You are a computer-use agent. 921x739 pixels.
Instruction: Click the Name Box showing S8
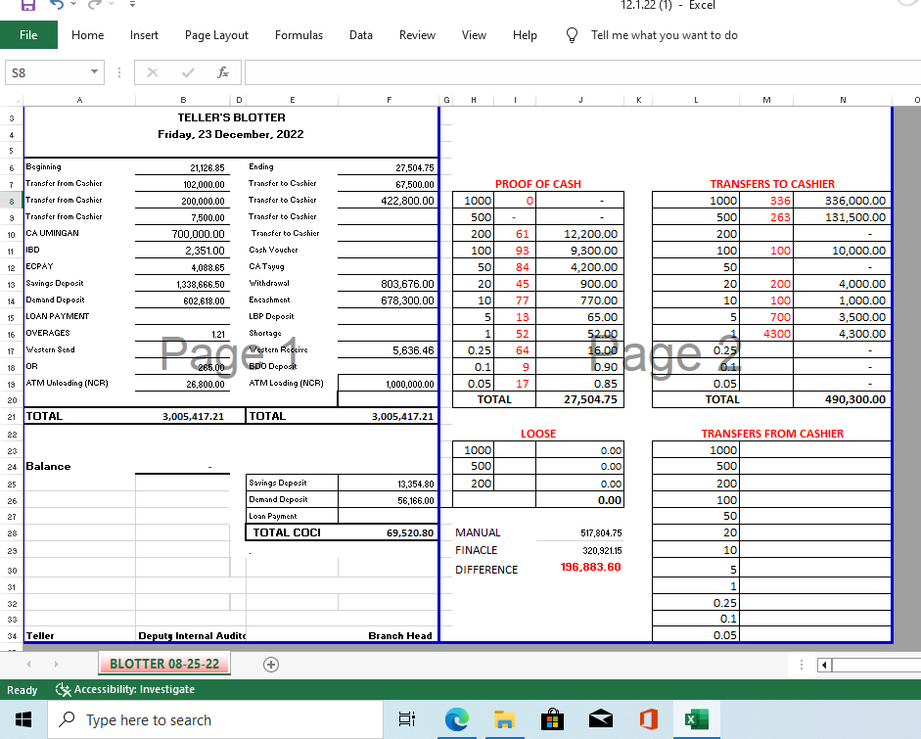47,72
